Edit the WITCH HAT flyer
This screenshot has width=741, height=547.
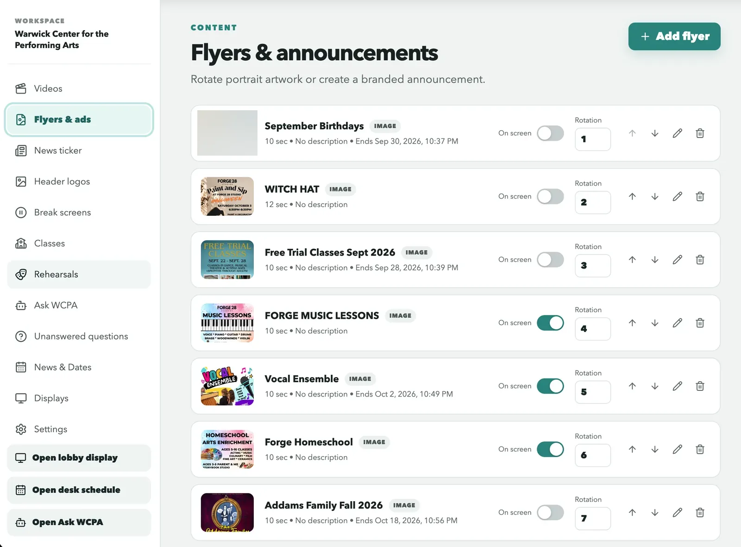point(677,196)
